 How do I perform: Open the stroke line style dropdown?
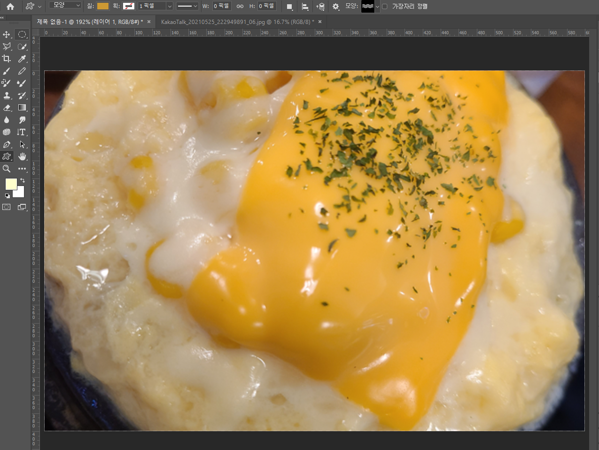coord(187,6)
